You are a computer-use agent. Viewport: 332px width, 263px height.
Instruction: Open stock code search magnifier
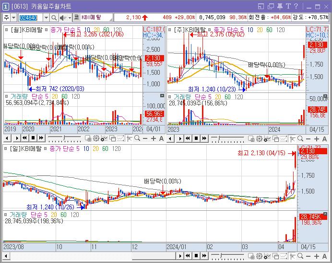(x=54, y=18)
